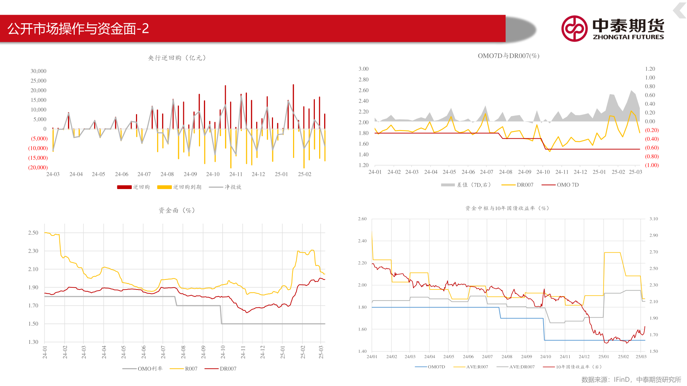Click the R007 legend entry in the 资金面 chart
Viewport: 687px width, 386px height.
pos(191,368)
